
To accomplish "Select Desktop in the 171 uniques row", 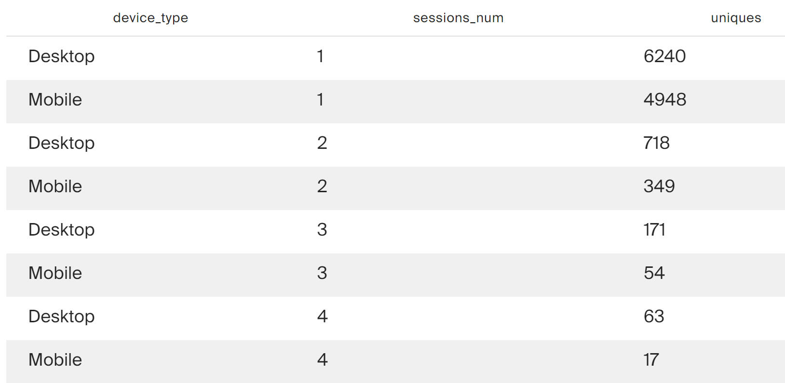I will [61, 230].
